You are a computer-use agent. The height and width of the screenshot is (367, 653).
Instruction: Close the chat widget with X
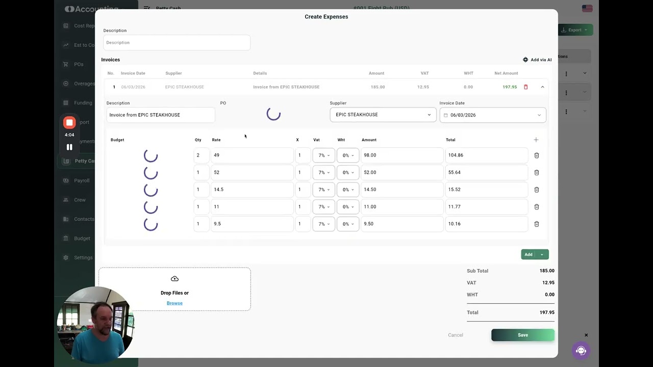(586, 335)
